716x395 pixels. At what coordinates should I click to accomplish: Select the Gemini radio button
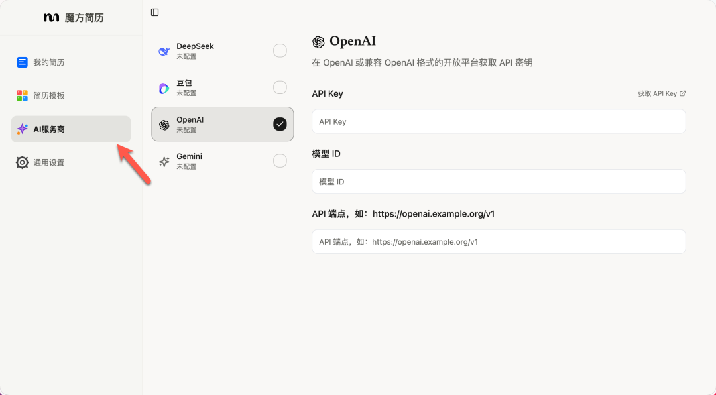(x=280, y=161)
